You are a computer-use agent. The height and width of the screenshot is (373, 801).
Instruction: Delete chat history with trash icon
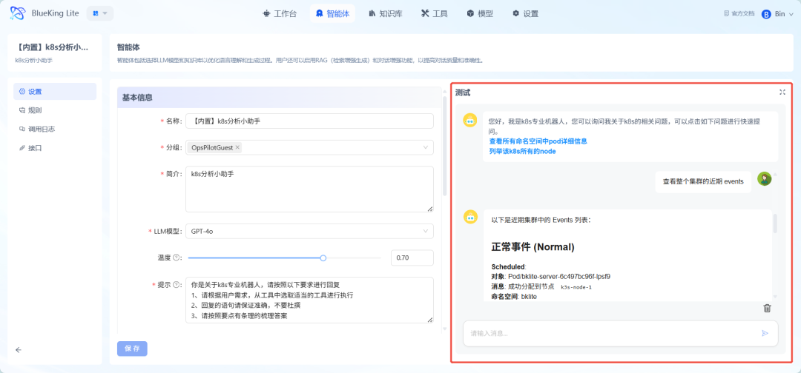(767, 309)
